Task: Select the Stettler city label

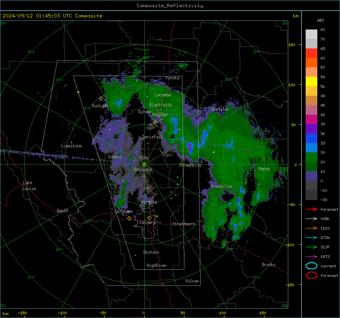Action: 220,109
